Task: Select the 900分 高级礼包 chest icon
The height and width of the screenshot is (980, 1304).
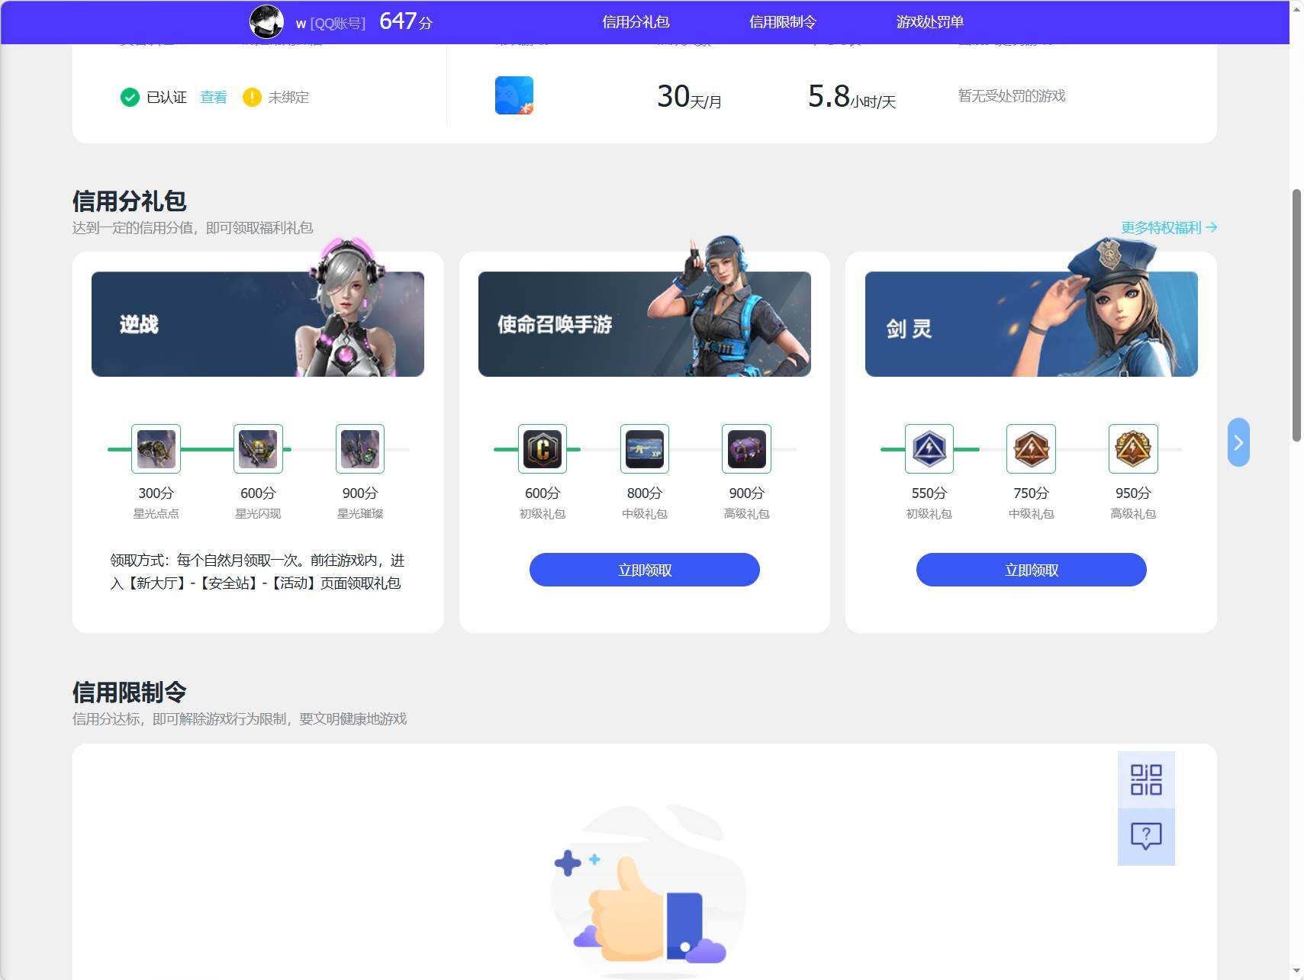Action: pyautogui.click(x=746, y=448)
